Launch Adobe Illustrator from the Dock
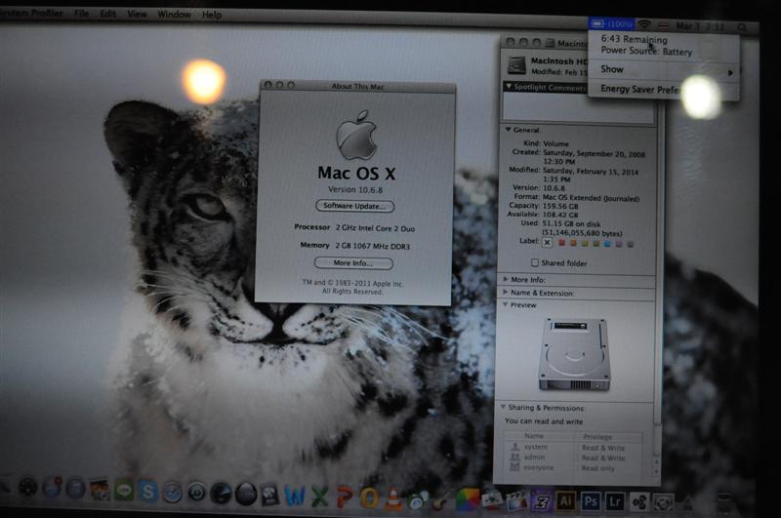The height and width of the screenshot is (518, 781). 565,501
